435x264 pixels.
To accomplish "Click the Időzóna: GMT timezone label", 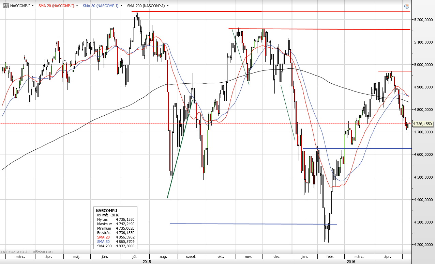I will tap(43, 252).
